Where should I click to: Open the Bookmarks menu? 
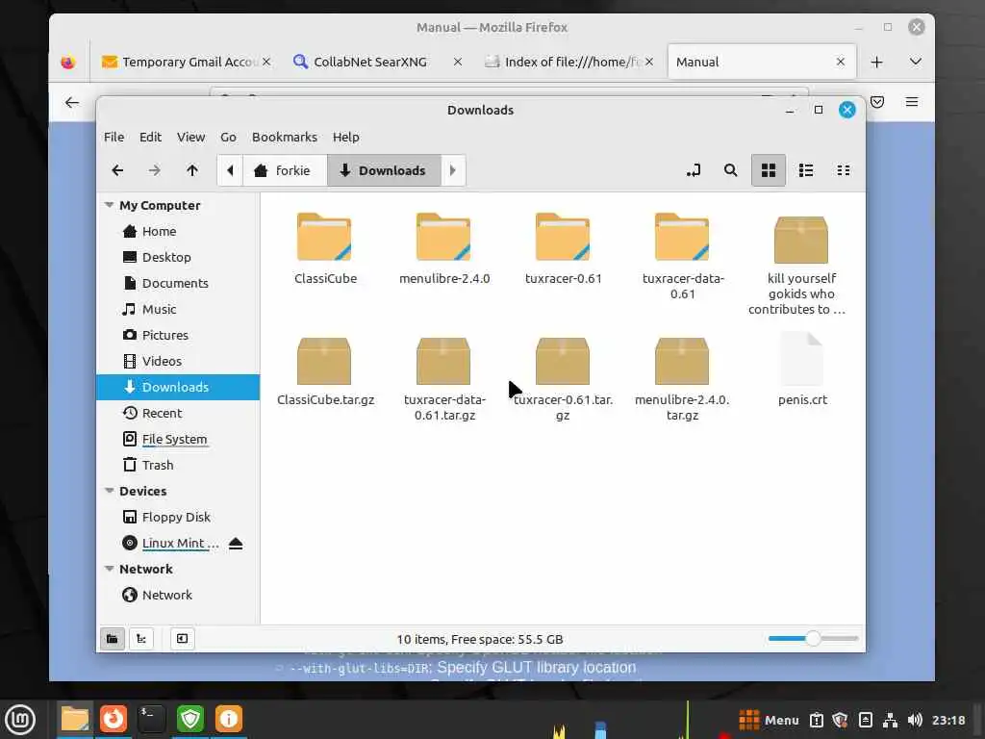(285, 137)
